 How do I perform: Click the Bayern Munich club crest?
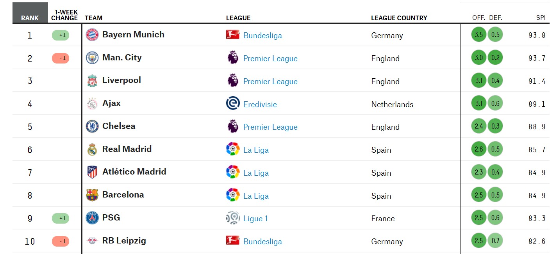[x=92, y=35]
